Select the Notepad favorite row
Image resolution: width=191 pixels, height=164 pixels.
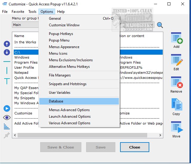coord(26,73)
